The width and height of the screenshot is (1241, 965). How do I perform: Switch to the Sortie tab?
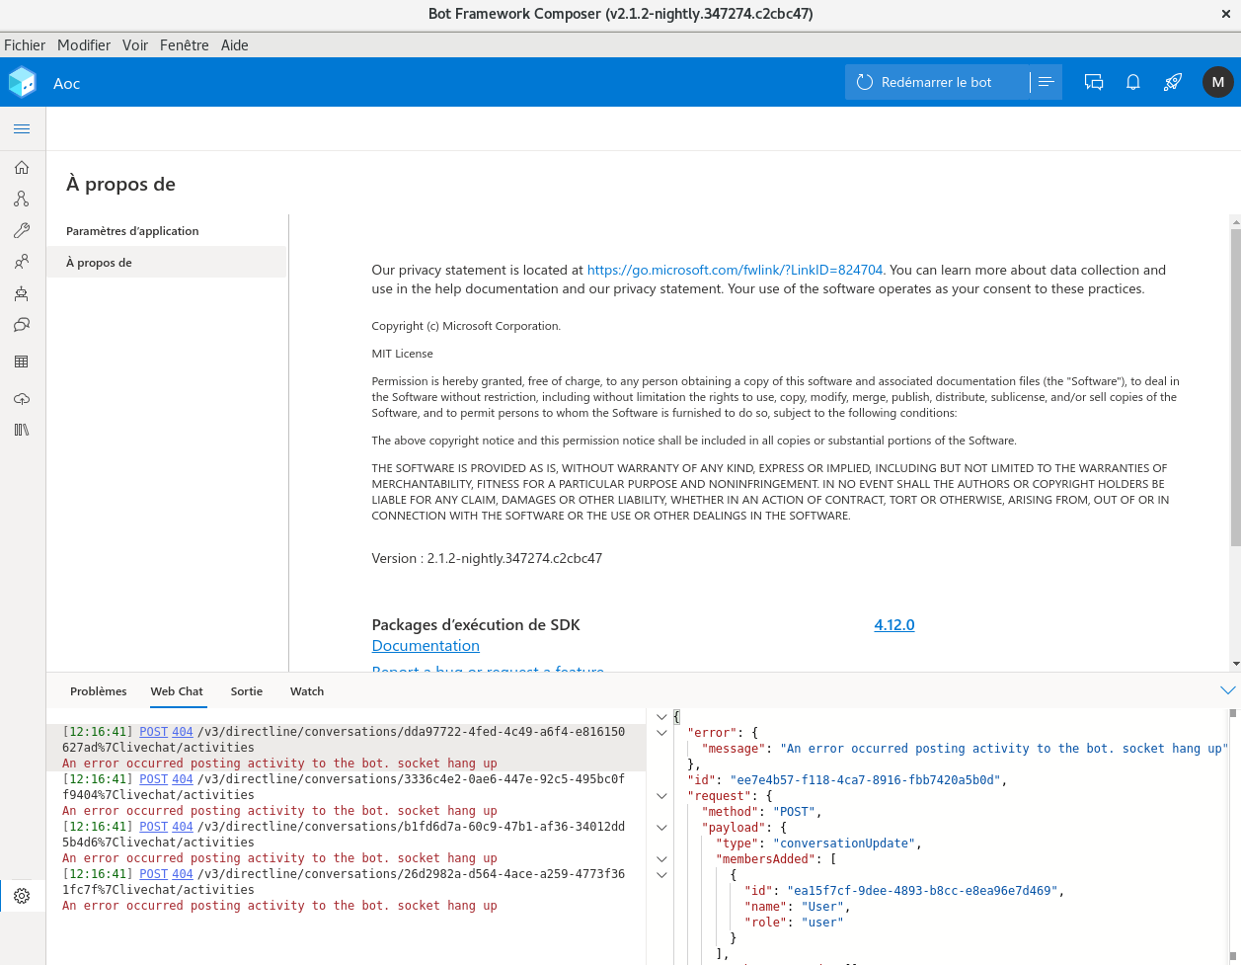(x=246, y=691)
